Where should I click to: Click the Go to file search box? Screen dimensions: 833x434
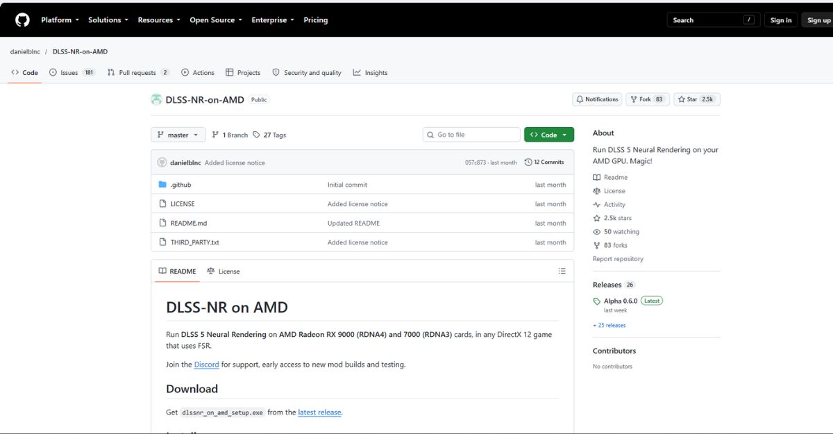[x=471, y=135]
